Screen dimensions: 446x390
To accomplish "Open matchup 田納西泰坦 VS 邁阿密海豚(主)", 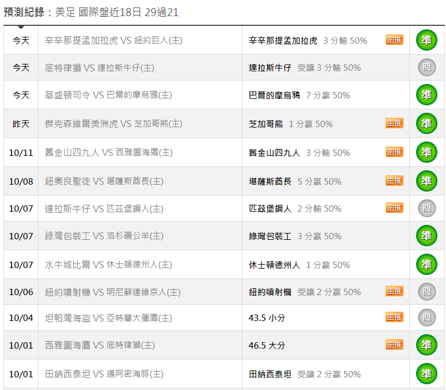I will pos(104,374).
